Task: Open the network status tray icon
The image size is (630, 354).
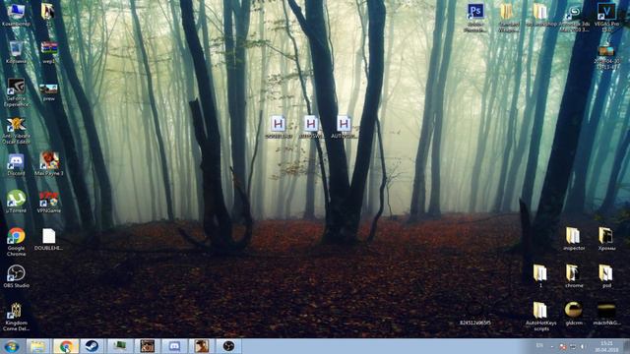Action: [x=573, y=347]
